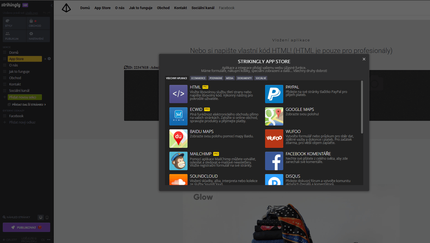Image resolution: width=430 pixels, height=243 pixels.
Task: Click App Store in site navigation
Action: [102, 8]
